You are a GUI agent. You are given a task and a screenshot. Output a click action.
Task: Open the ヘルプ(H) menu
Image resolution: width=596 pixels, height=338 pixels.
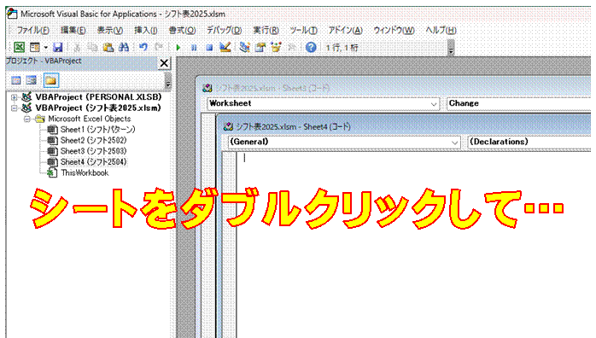[x=441, y=31]
